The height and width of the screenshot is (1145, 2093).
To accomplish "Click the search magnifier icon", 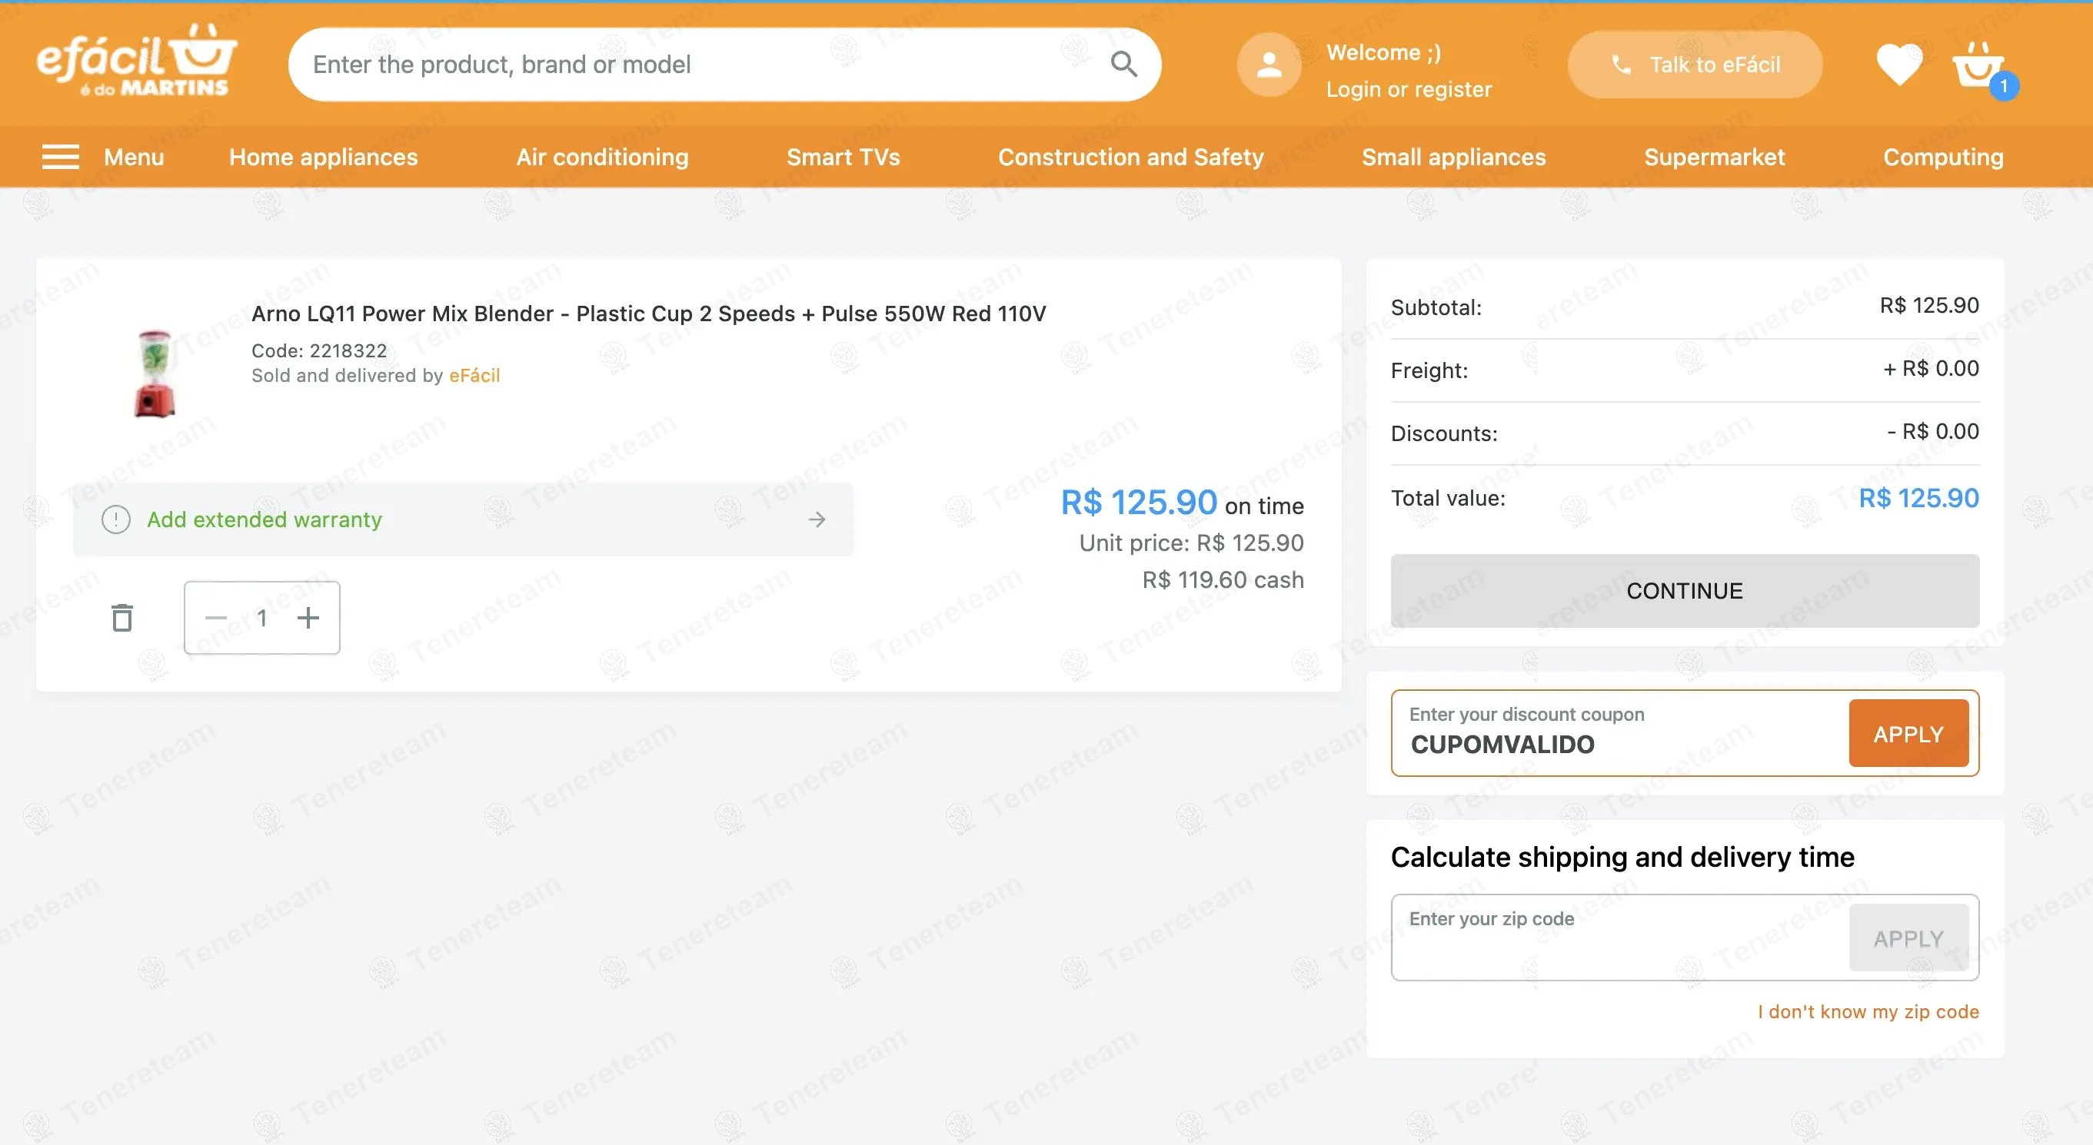I will click(x=1123, y=63).
